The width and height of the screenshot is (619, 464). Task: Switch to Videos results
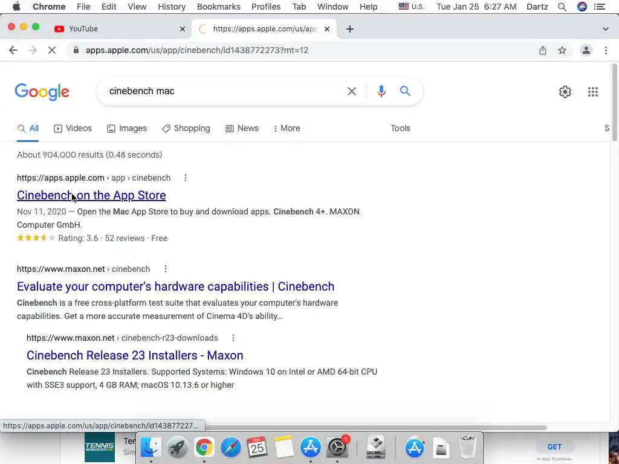[x=73, y=128]
